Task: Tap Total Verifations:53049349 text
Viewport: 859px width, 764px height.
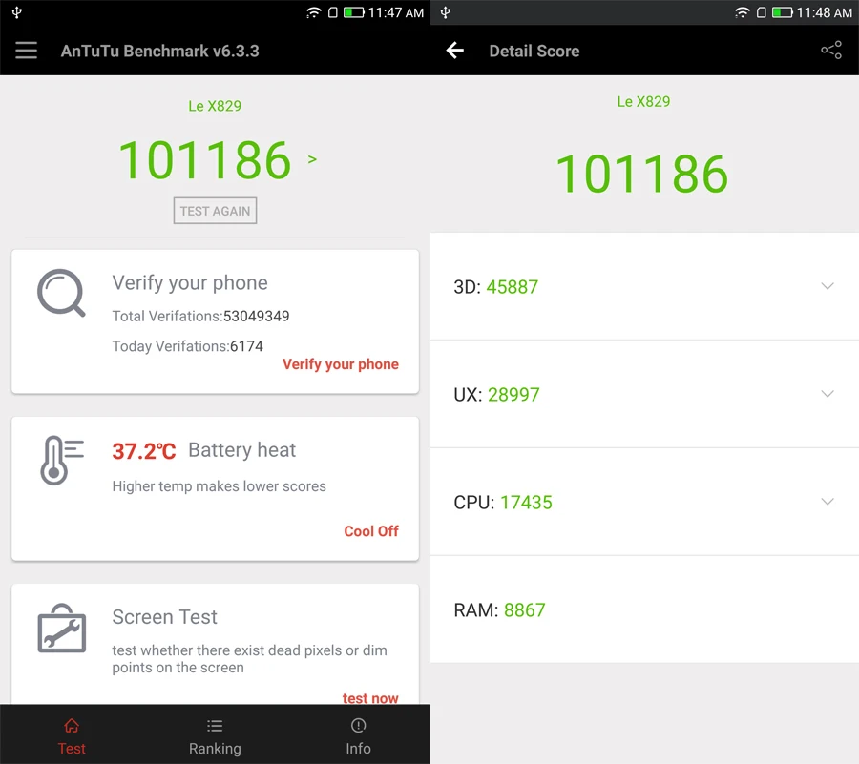Action: pos(200,316)
